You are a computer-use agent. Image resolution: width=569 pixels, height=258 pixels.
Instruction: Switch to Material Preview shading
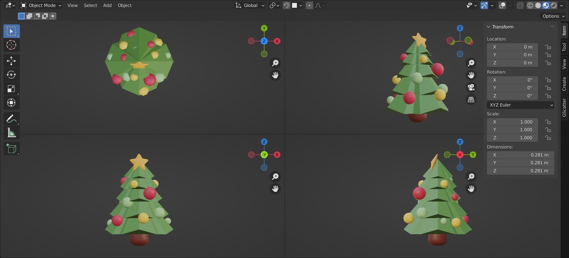pos(546,6)
